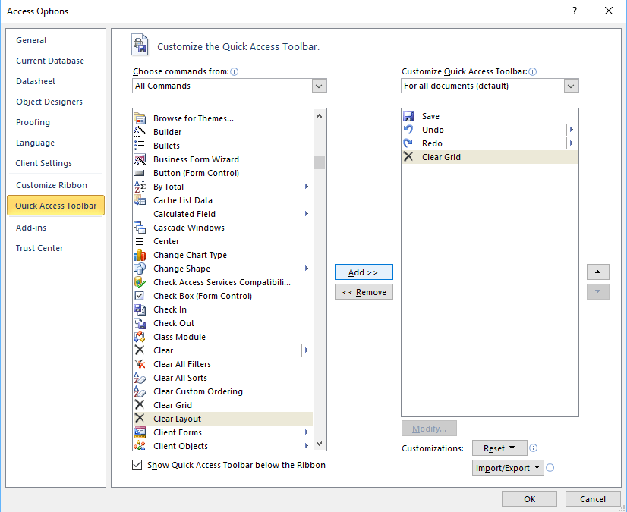Expand the Reset dropdown button
627x512 pixels.
(499, 448)
